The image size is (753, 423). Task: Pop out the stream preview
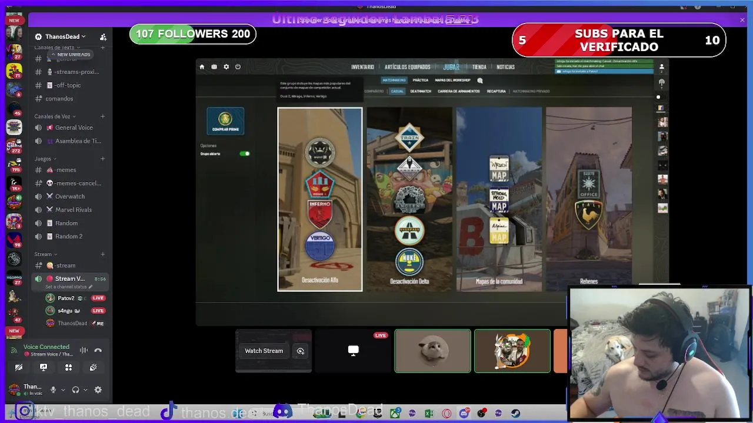301,351
